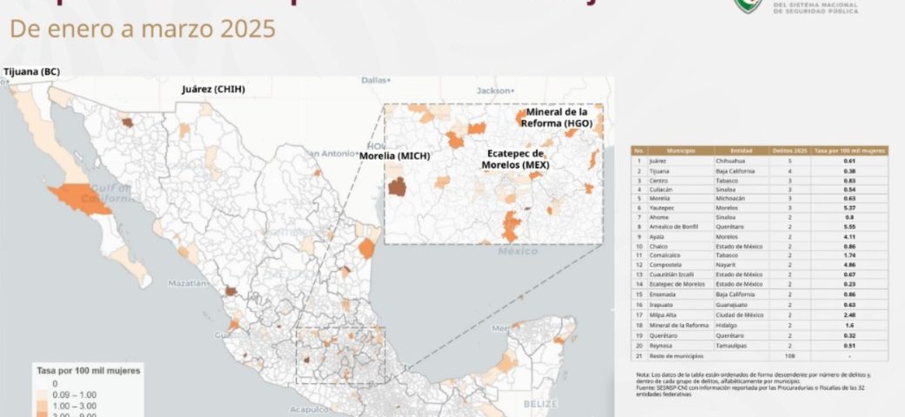
Task: Click the 'Tijuana (BC)' map label
Action: (31, 72)
